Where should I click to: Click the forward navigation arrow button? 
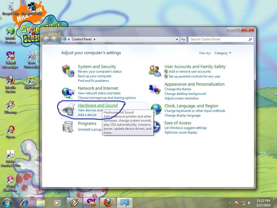54,39
